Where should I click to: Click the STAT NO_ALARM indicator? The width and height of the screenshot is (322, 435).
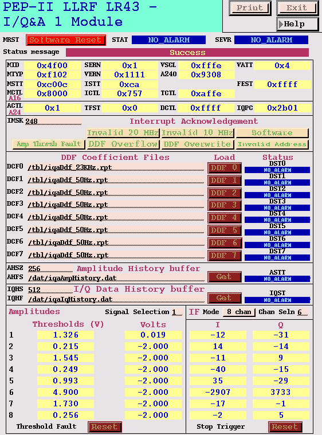168,40
